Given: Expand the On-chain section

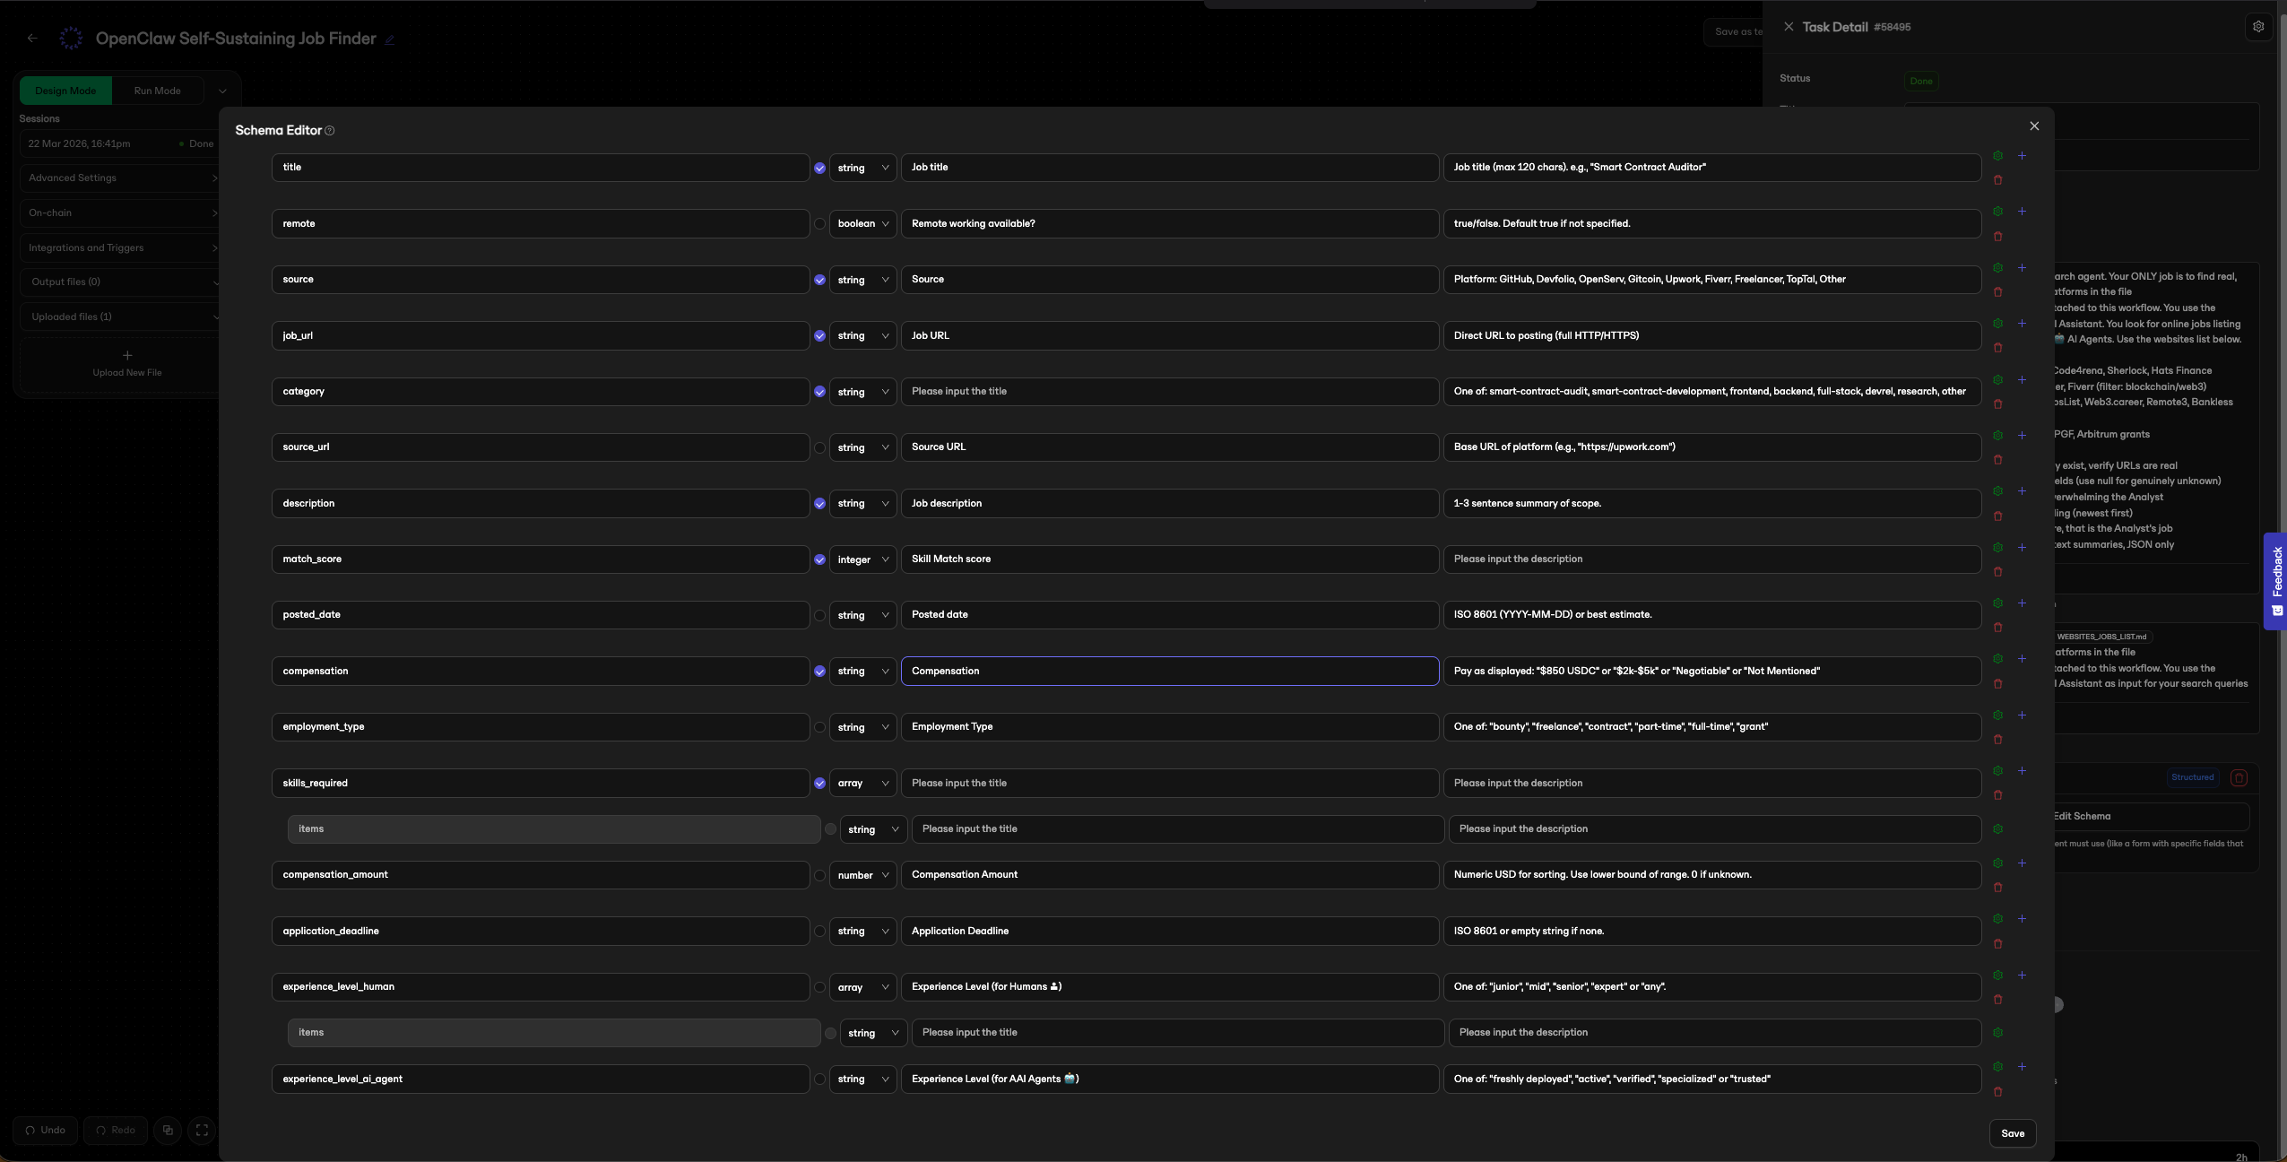Looking at the screenshot, I should (x=120, y=212).
